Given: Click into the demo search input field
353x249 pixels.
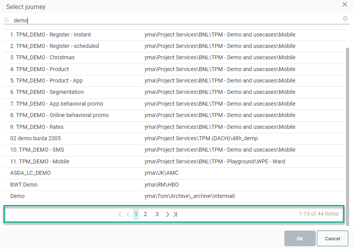Looking at the screenshot, I should [x=176, y=20].
